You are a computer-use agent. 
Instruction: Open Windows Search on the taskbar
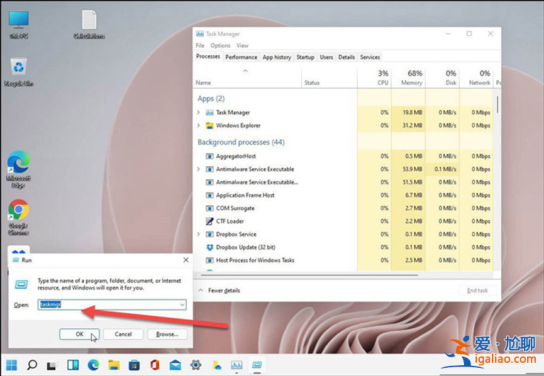point(31,364)
